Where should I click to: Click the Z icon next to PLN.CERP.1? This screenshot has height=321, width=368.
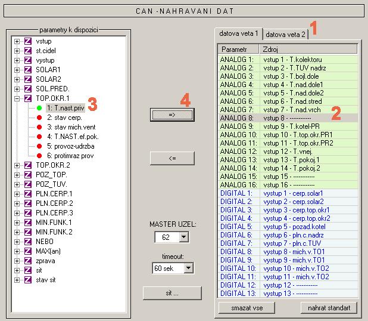[x=28, y=194]
